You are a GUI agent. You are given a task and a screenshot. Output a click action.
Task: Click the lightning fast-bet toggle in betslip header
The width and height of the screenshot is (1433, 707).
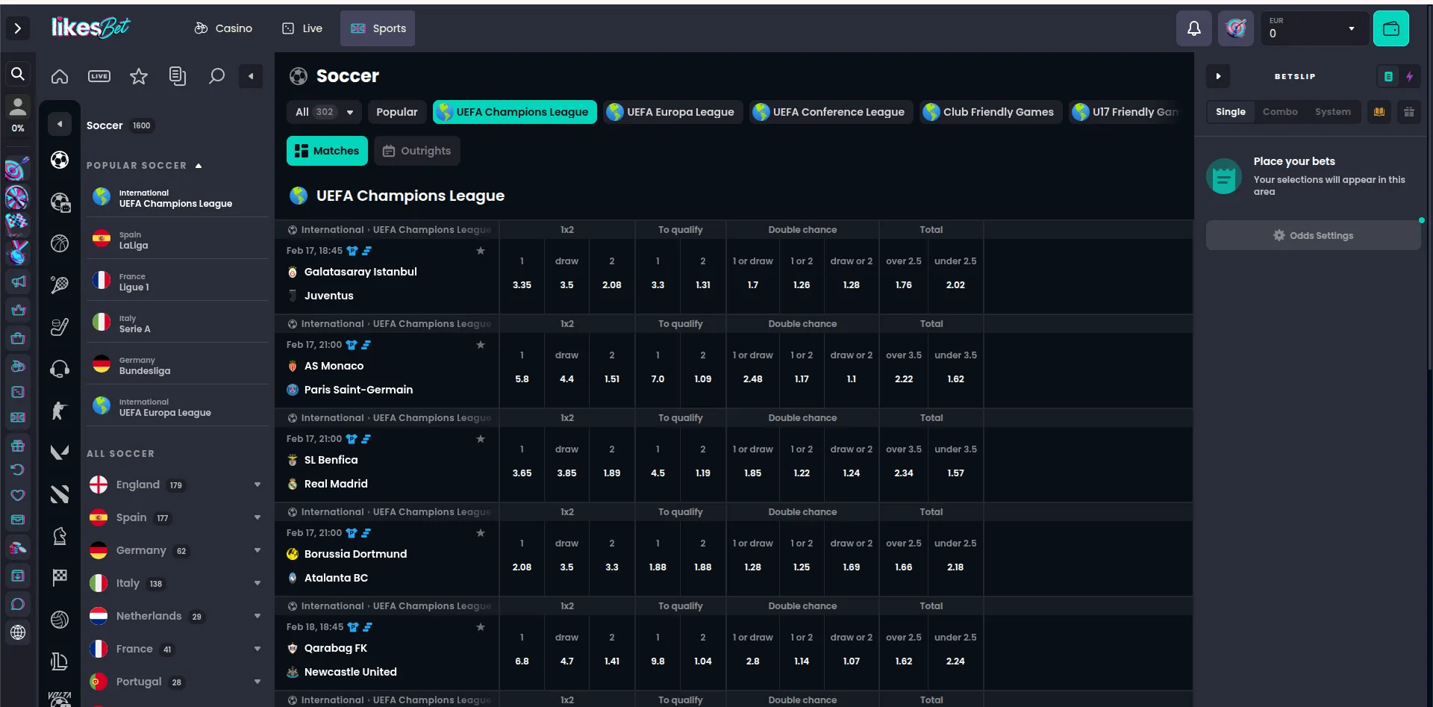(1410, 76)
